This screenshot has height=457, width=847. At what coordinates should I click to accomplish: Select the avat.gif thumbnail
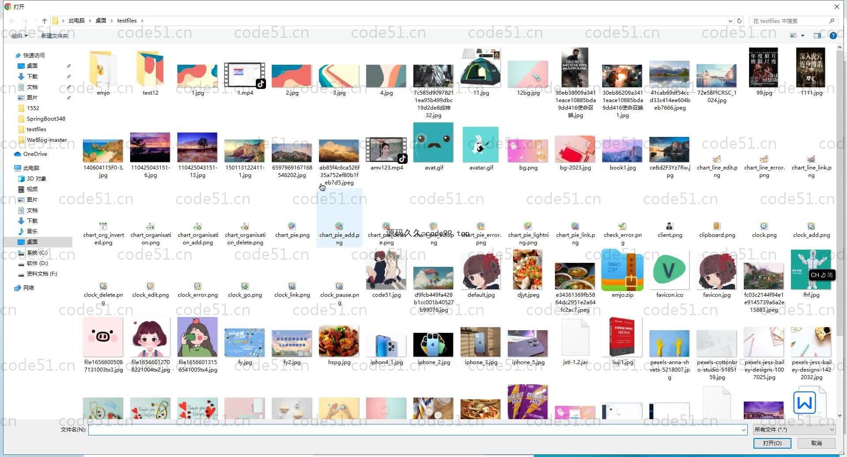434,142
